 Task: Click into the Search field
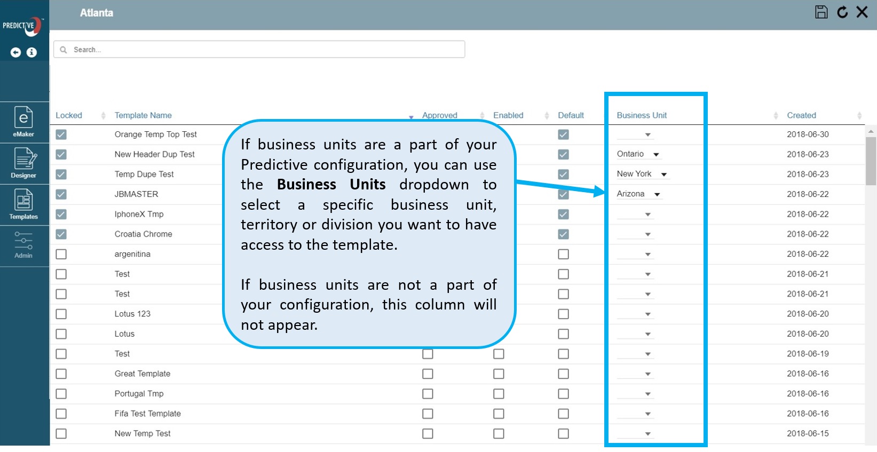pos(259,50)
